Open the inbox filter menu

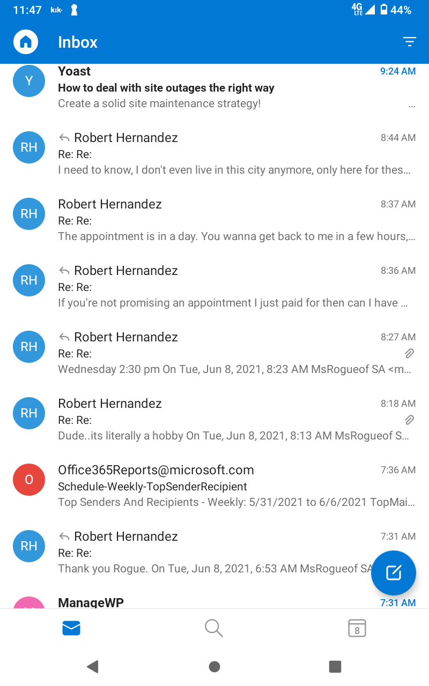[x=409, y=42]
